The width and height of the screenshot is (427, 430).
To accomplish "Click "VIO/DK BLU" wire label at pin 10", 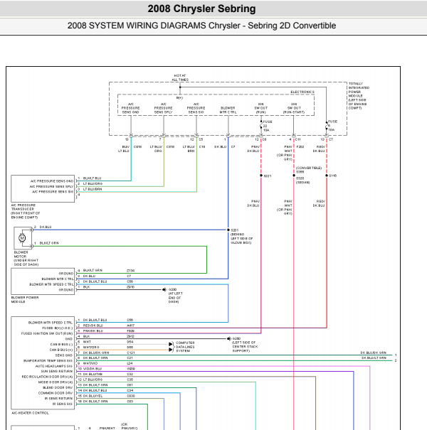I will (x=93, y=369).
